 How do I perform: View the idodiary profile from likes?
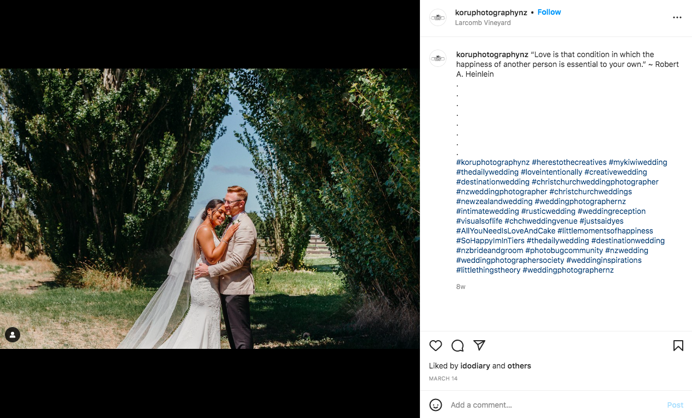475,366
